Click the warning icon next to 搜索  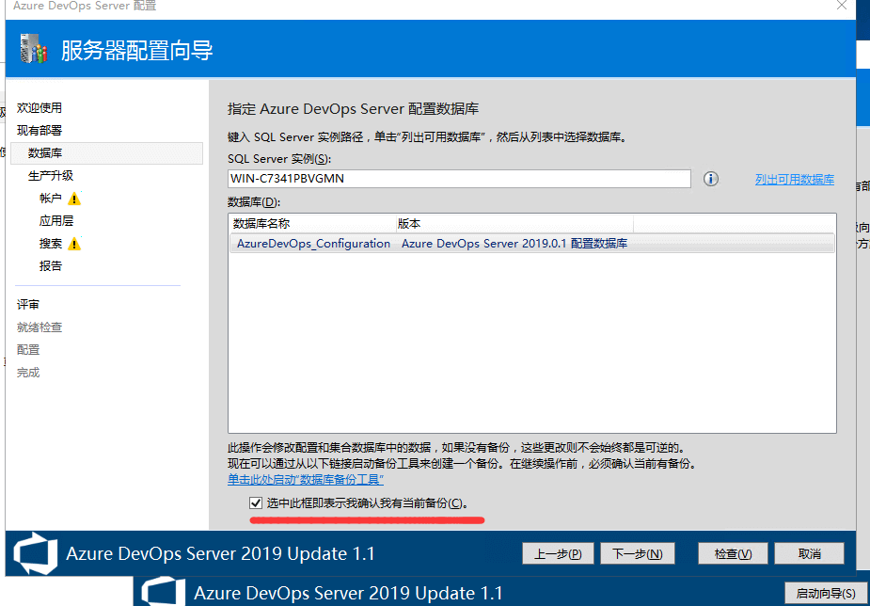click(x=74, y=244)
